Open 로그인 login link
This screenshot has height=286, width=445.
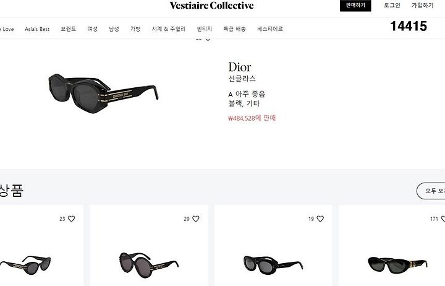click(x=392, y=6)
